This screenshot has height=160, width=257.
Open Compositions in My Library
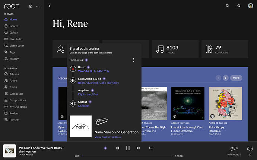click(15, 100)
